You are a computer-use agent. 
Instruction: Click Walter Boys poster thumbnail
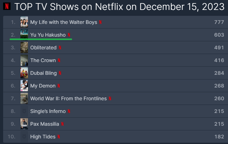point(24,22)
